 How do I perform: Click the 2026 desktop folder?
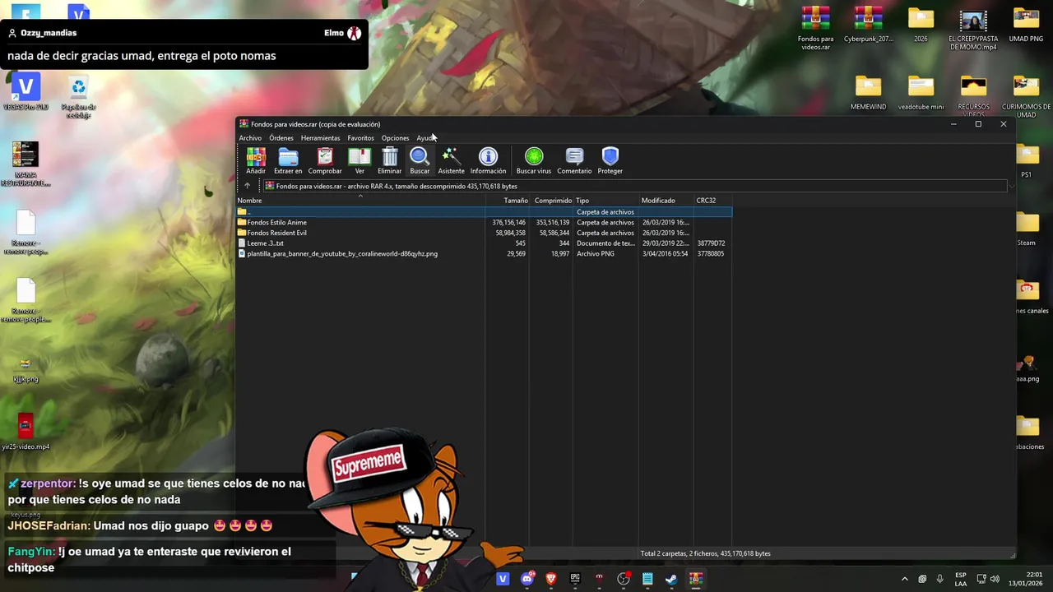(921, 25)
